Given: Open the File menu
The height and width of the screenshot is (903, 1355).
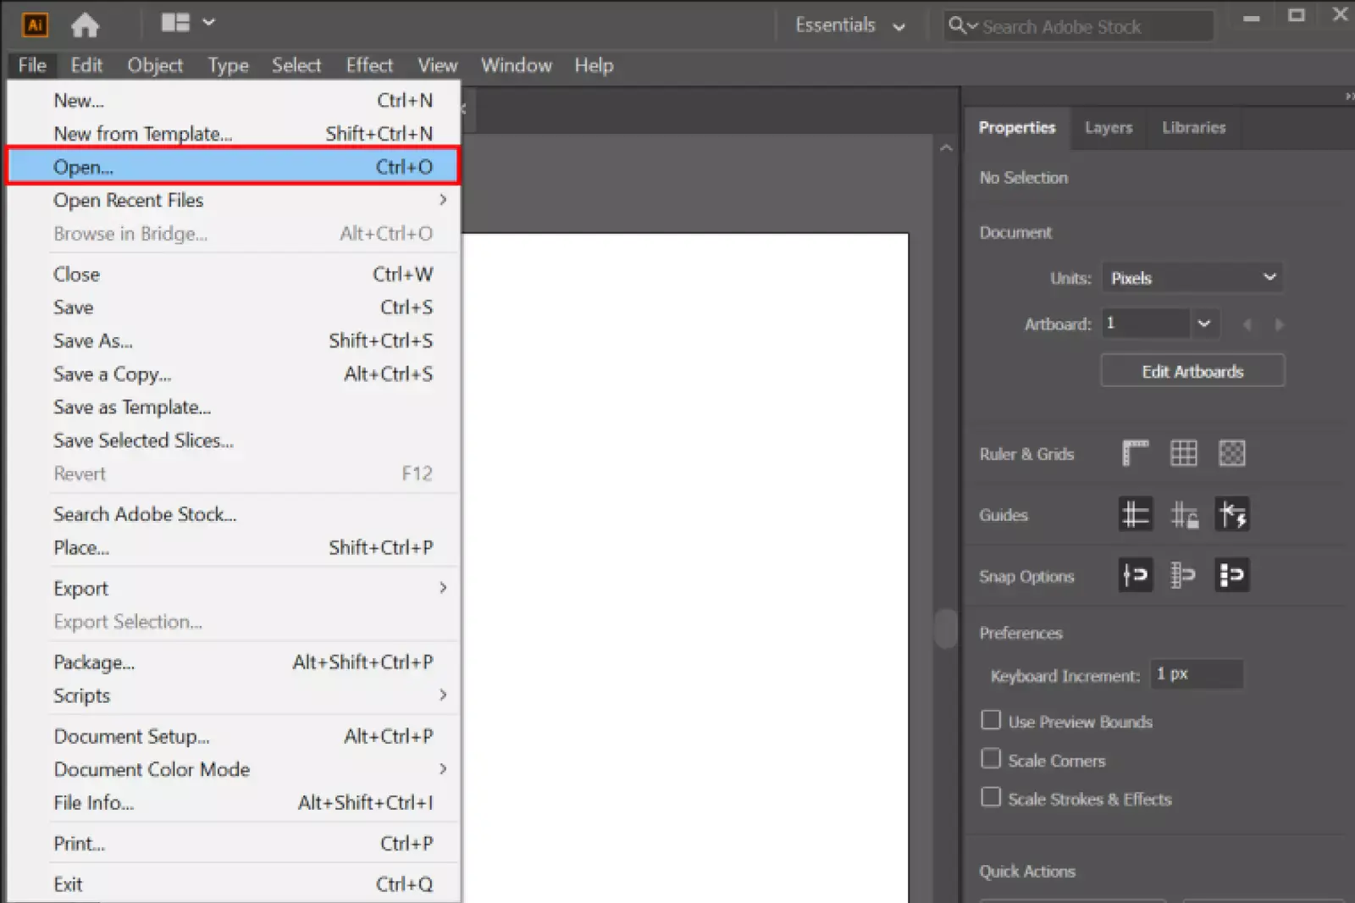Looking at the screenshot, I should (x=32, y=65).
